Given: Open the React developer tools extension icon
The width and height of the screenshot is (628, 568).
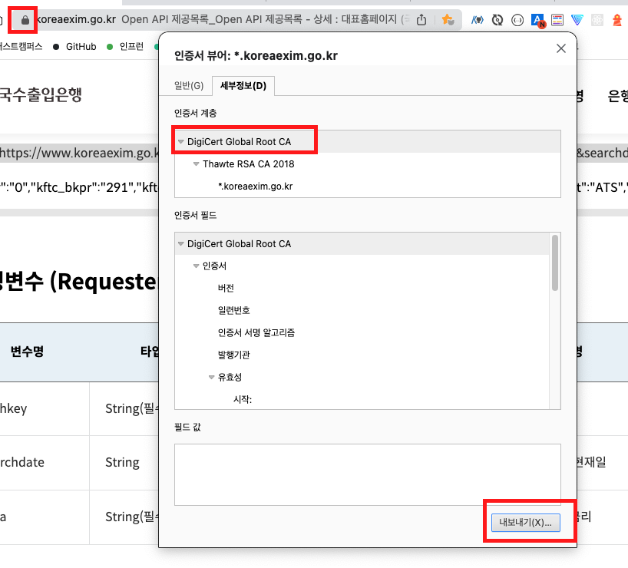Looking at the screenshot, I should point(597,20).
